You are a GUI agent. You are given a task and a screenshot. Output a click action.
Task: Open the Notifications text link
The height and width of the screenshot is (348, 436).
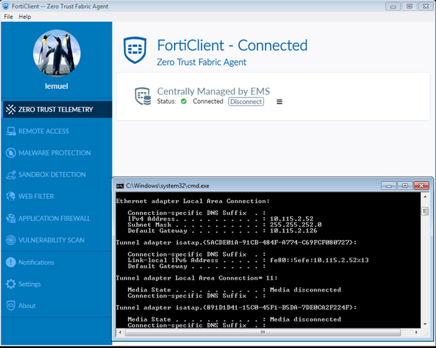pyautogui.click(x=36, y=262)
